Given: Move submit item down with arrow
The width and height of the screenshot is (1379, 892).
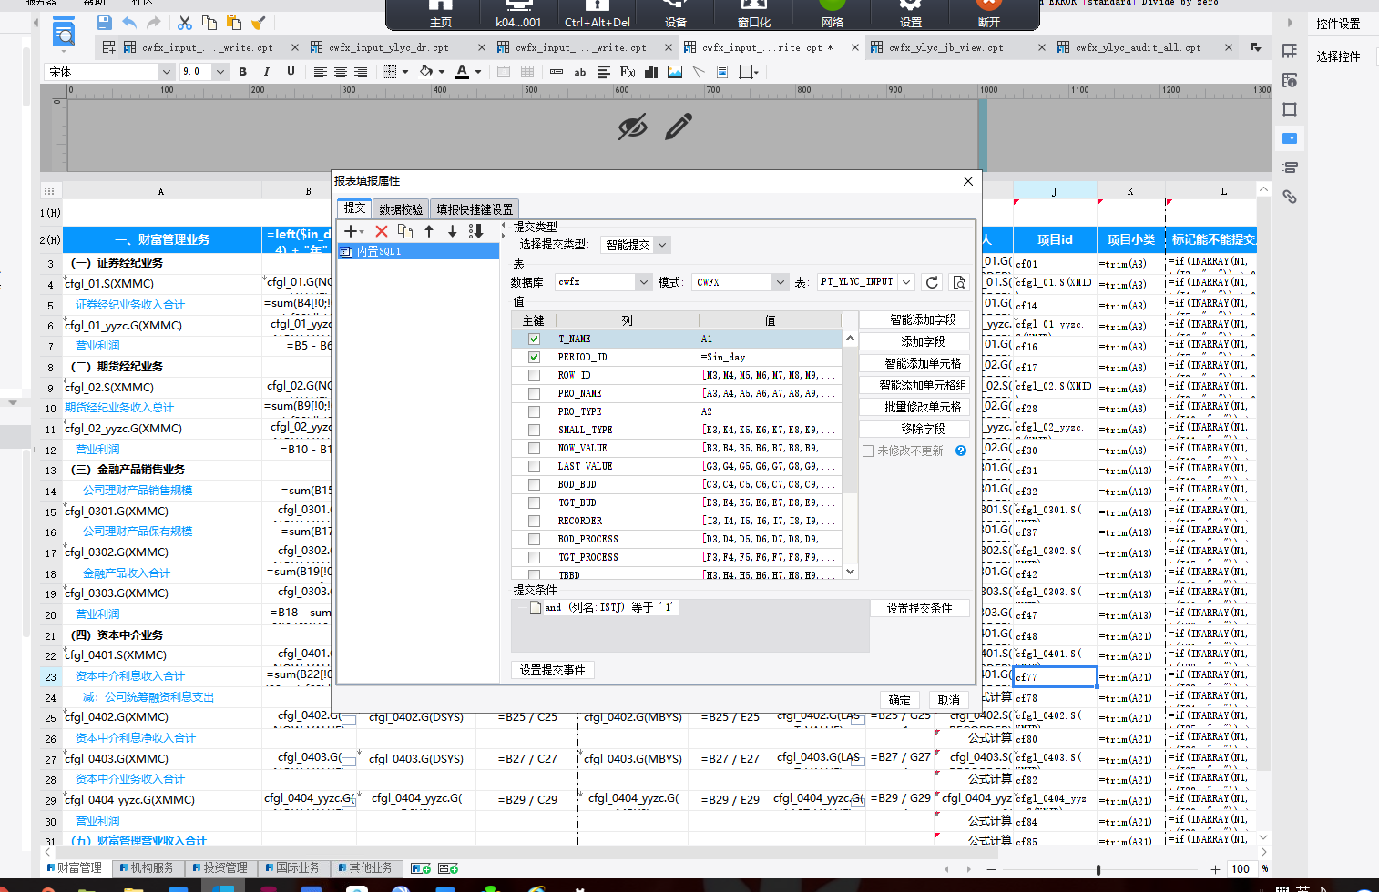Looking at the screenshot, I should (452, 231).
